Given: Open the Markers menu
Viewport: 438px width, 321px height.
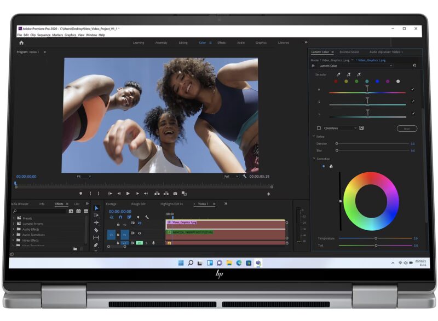Looking at the screenshot, I should pos(57,35).
